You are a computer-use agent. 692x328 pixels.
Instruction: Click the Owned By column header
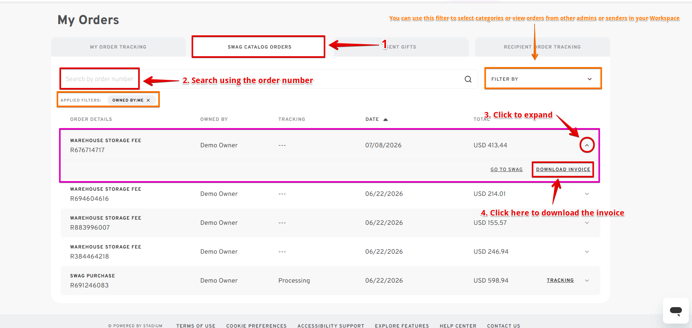tap(214, 119)
